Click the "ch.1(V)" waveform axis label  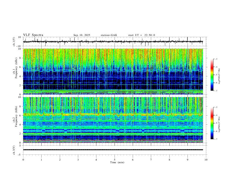(x=14, y=42)
